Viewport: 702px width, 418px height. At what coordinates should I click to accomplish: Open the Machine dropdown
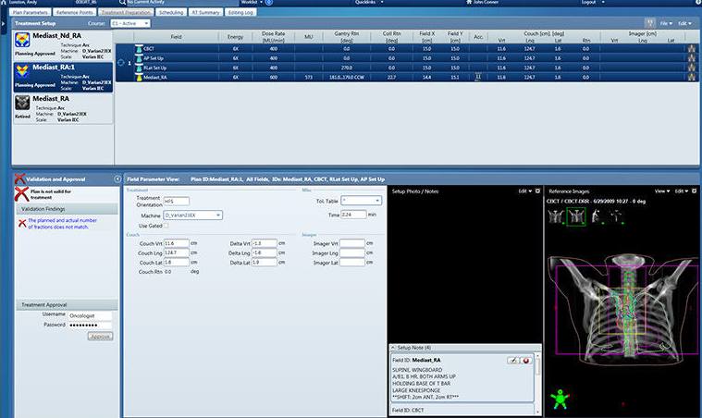click(192, 215)
